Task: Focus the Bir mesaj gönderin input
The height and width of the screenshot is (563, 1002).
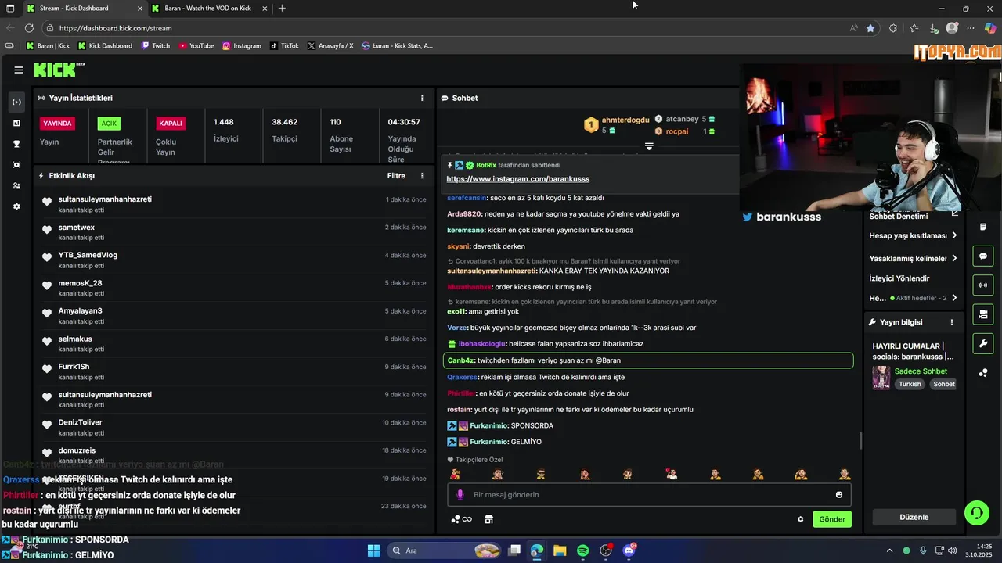Action: [x=649, y=495]
